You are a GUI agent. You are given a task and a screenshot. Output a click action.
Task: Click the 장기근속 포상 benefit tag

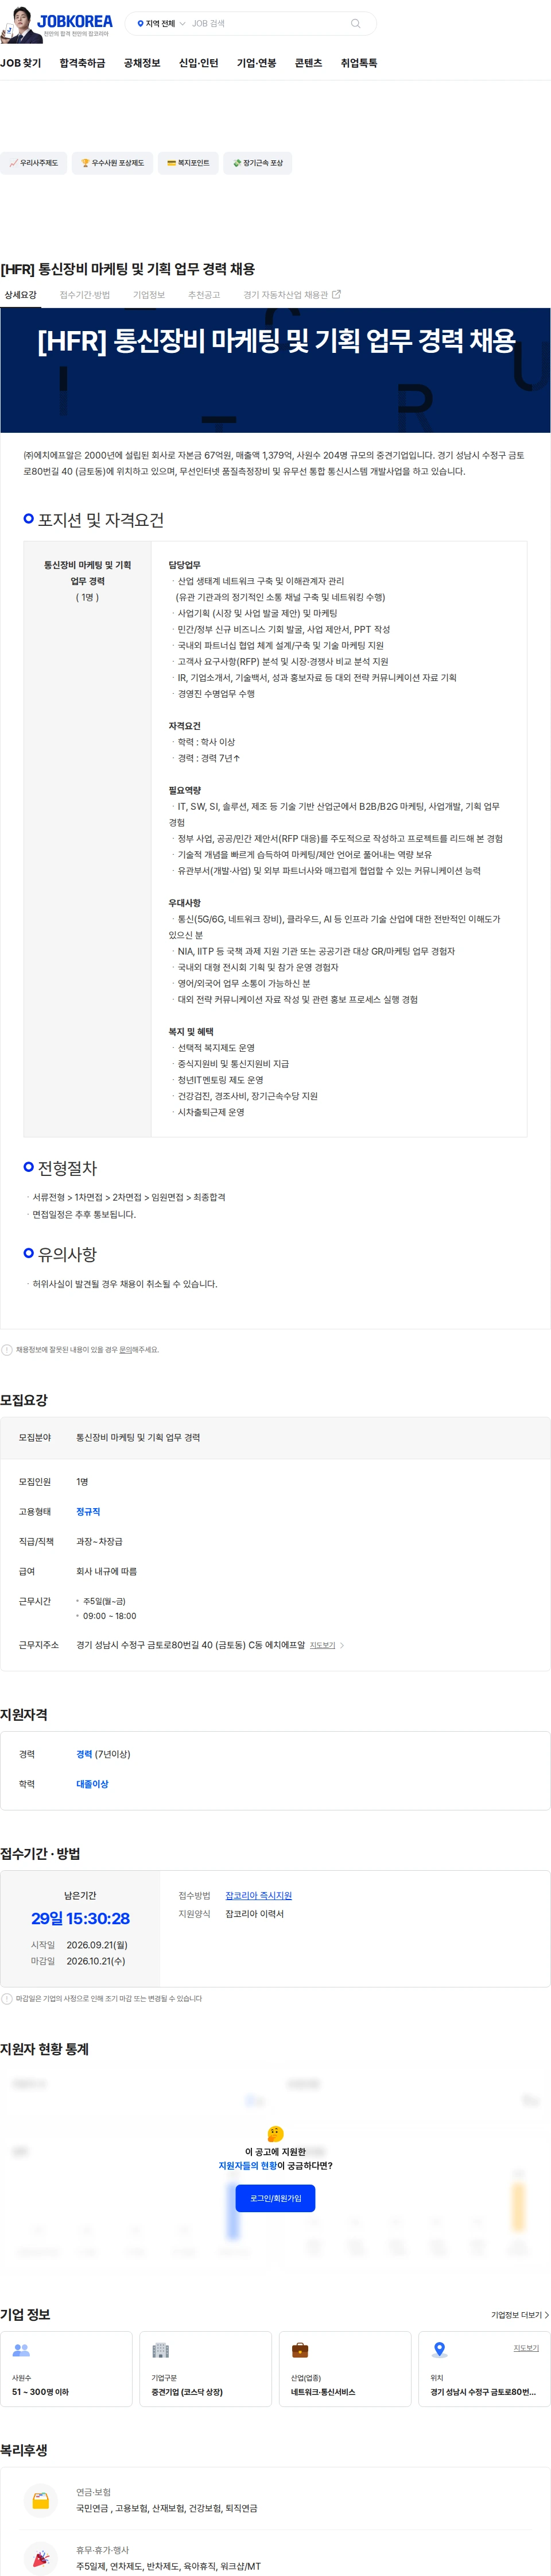pyautogui.click(x=258, y=163)
